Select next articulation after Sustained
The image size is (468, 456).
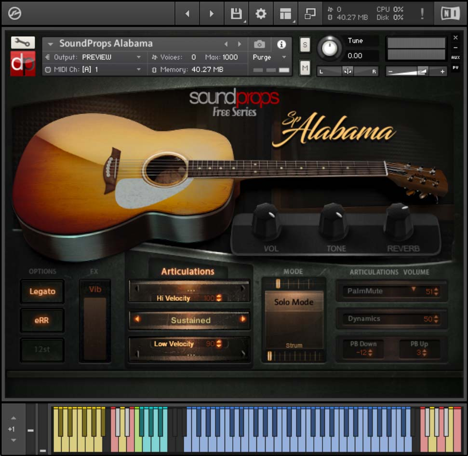tap(242, 319)
